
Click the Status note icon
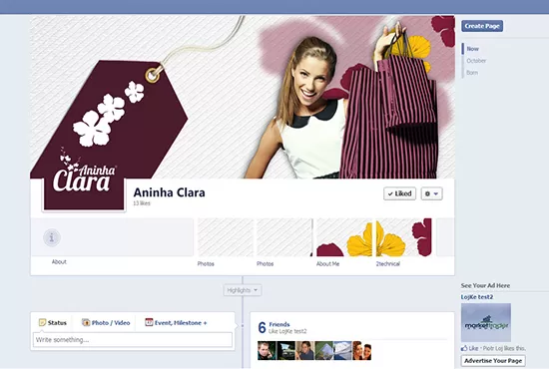pos(42,322)
